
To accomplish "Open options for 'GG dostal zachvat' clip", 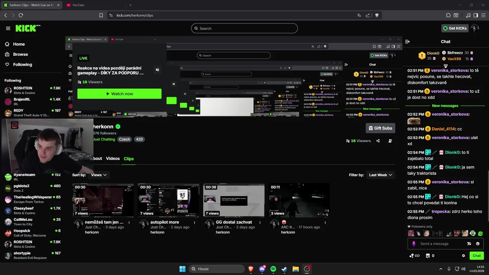I will click(260, 222).
